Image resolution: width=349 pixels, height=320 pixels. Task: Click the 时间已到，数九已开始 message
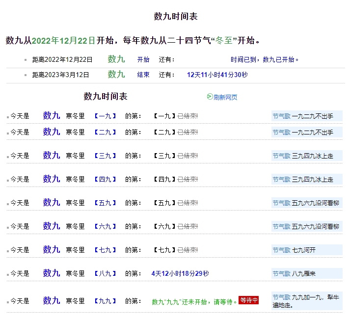pos(265,60)
